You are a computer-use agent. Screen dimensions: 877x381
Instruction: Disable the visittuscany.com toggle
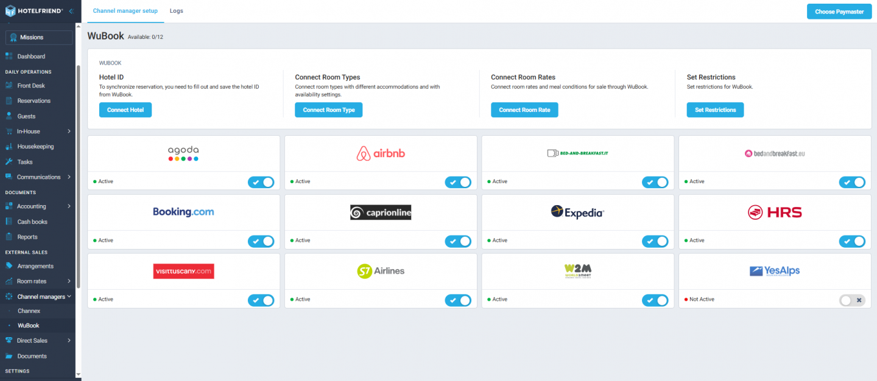point(261,300)
